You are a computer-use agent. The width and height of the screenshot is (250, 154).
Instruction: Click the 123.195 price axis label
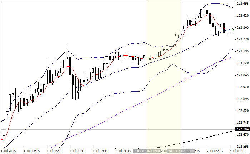point(242,51)
